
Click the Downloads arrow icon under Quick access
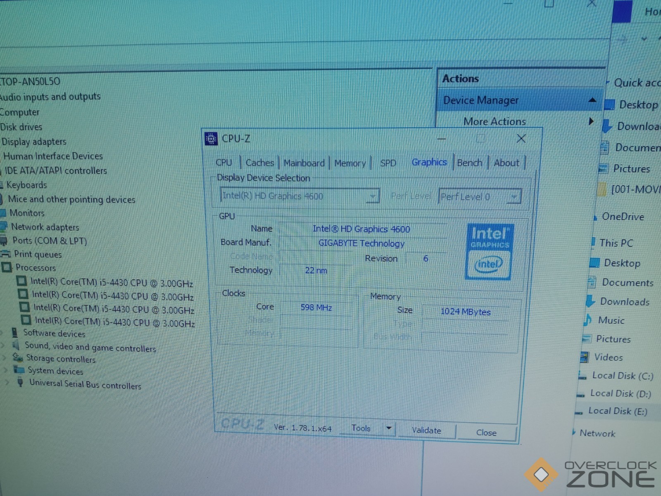pos(606,126)
